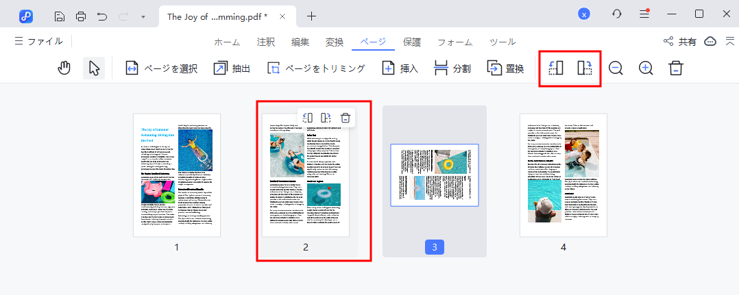Click the zoom in magnifier

coord(646,68)
